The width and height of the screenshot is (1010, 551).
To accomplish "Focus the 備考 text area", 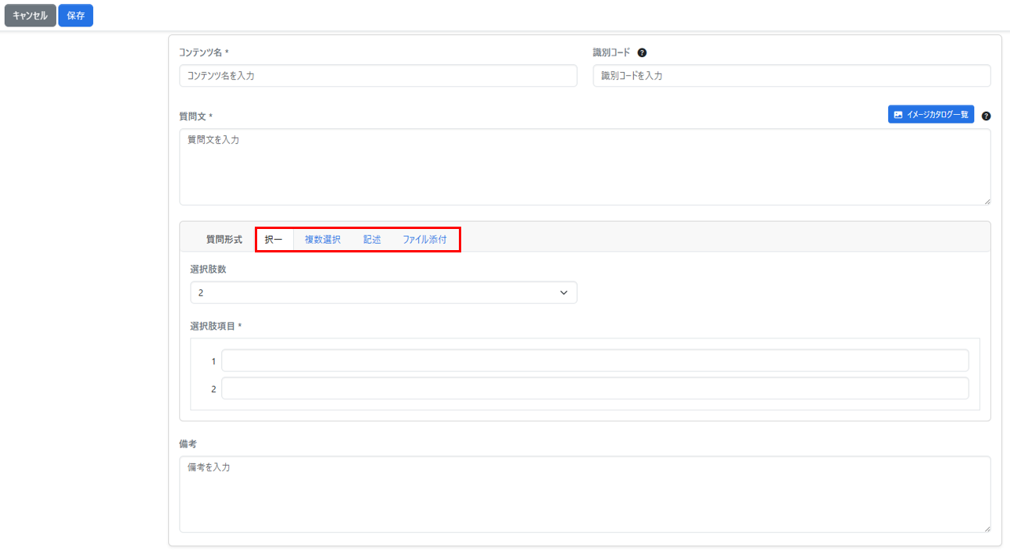I will (x=584, y=494).
